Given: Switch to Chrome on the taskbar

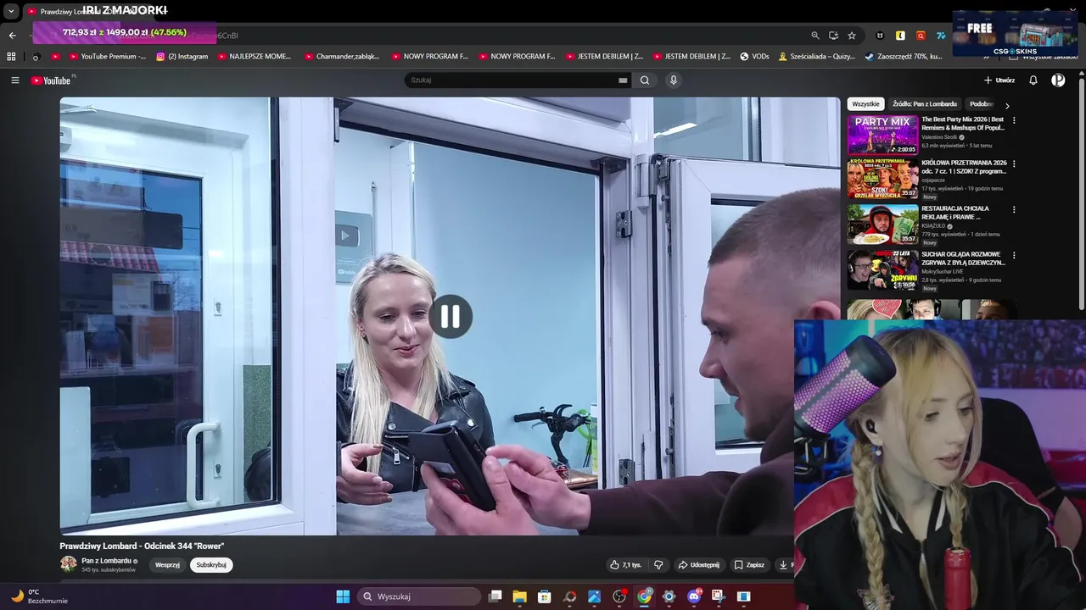Looking at the screenshot, I should (x=644, y=596).
